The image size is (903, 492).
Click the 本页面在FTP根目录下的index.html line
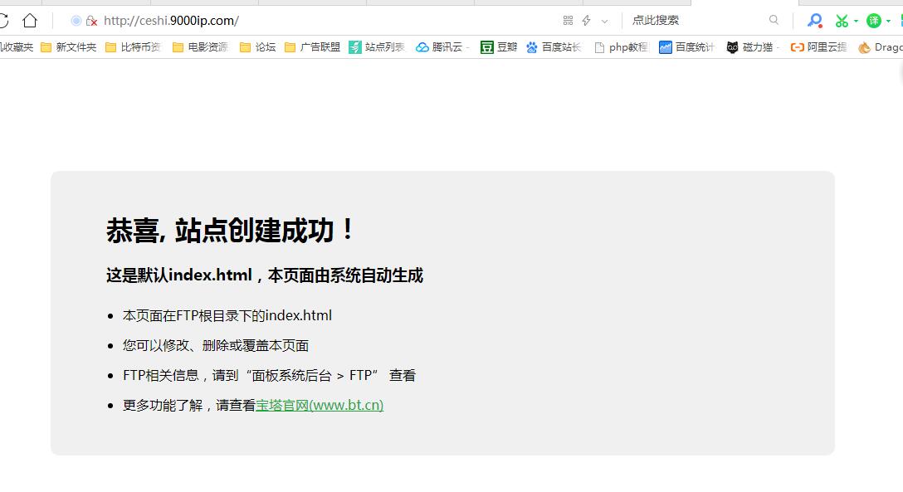[x=227, y=315]
